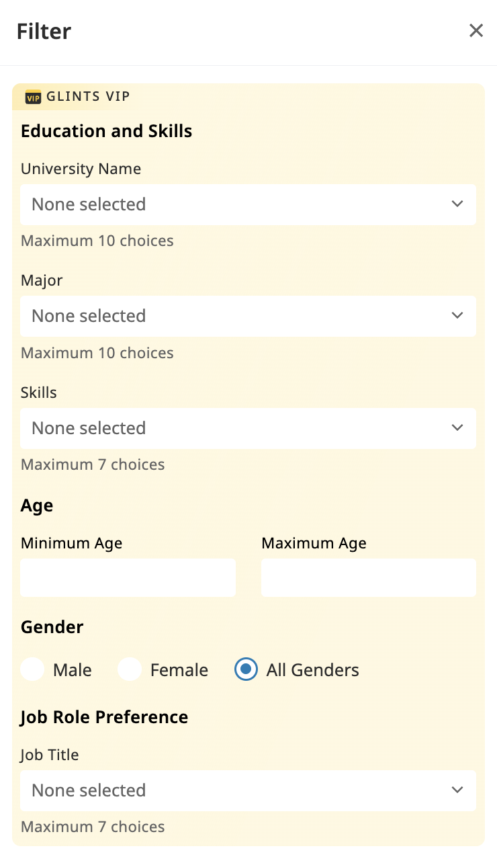The width and height of the screenshot is (497, 867).
Task: Click inside the Maximum Age field
Action: 368,577
